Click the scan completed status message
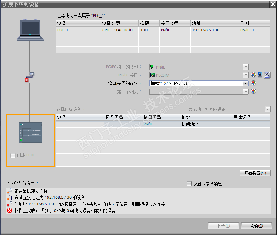Image resolution: width=277 pixels, height=235 pixels. (x=138, y=211)
